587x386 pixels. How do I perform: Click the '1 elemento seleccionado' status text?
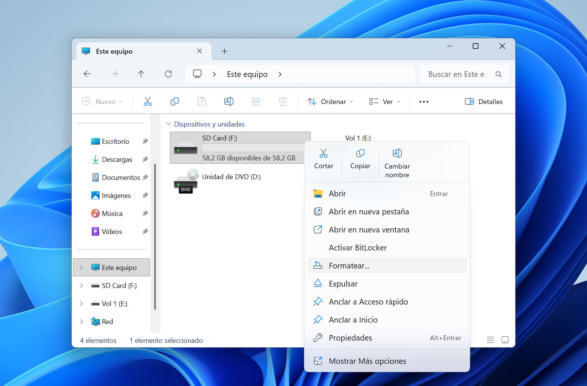(166, 341)
